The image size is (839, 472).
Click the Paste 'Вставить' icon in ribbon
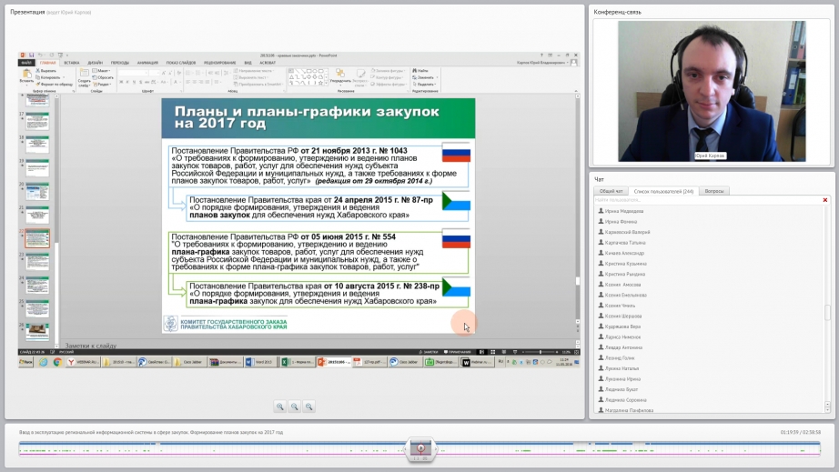coord(26,76)
